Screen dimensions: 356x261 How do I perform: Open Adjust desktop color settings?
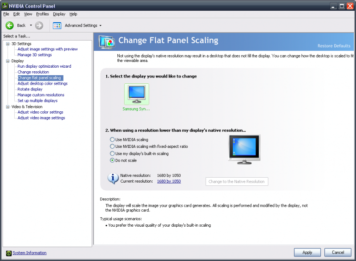click(42, 84)
